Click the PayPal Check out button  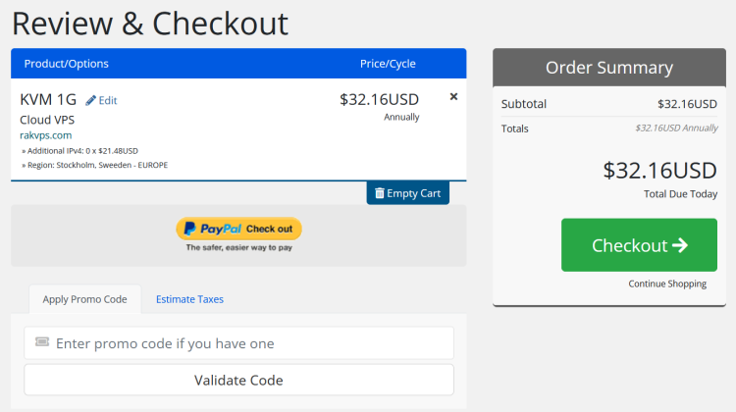[x=238, y=229]
